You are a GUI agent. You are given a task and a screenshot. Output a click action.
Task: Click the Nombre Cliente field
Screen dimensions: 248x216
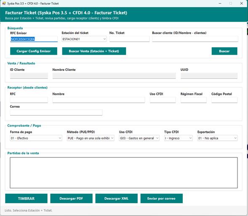tap(114, 76)
